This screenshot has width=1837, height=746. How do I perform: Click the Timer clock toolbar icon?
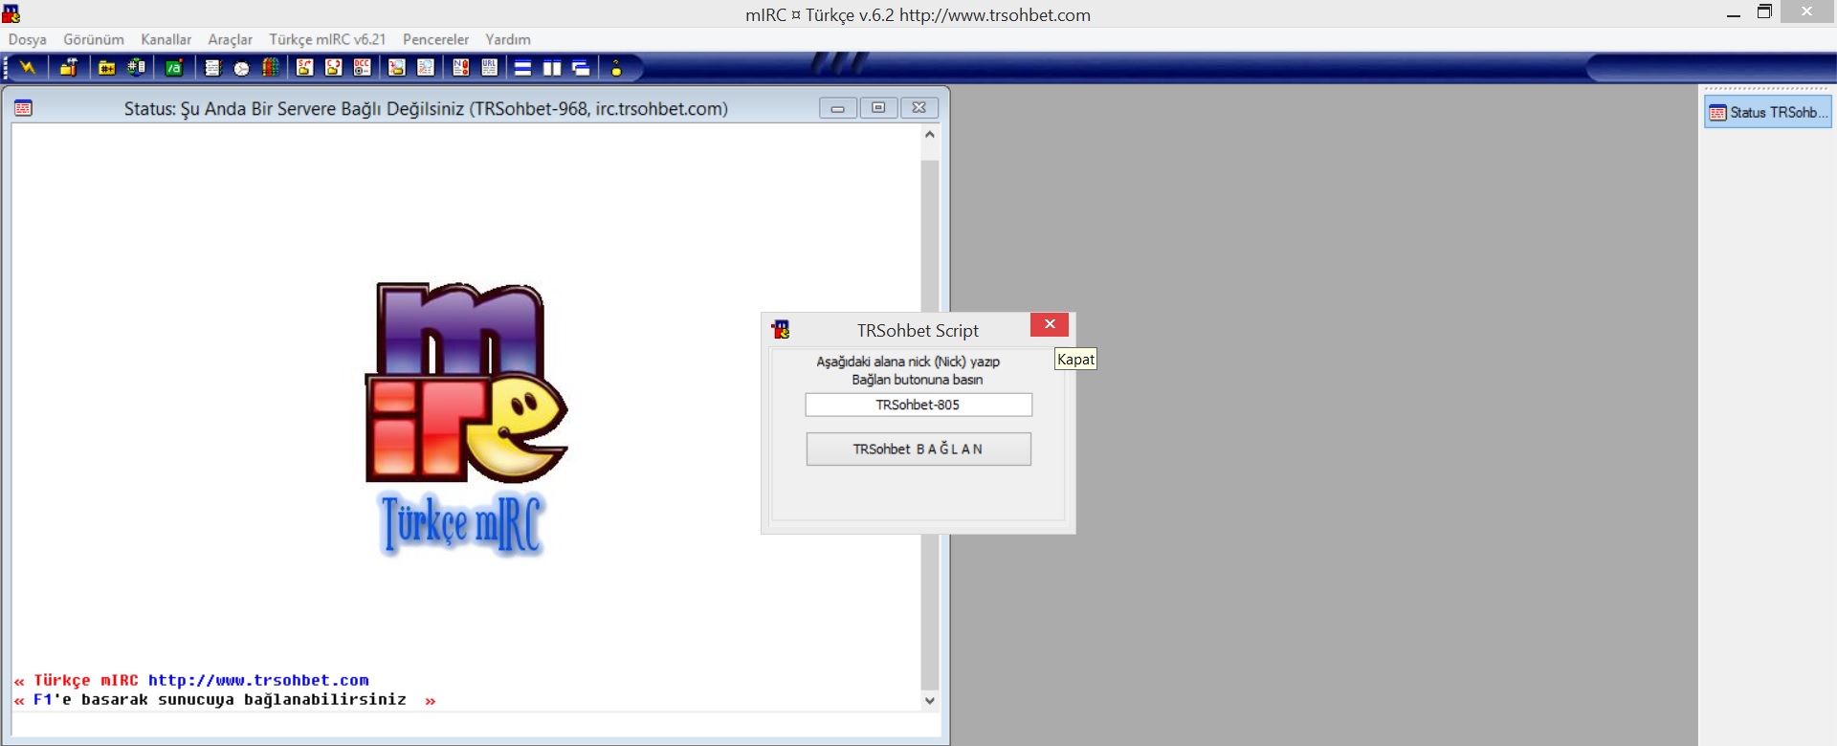(241, 68)
